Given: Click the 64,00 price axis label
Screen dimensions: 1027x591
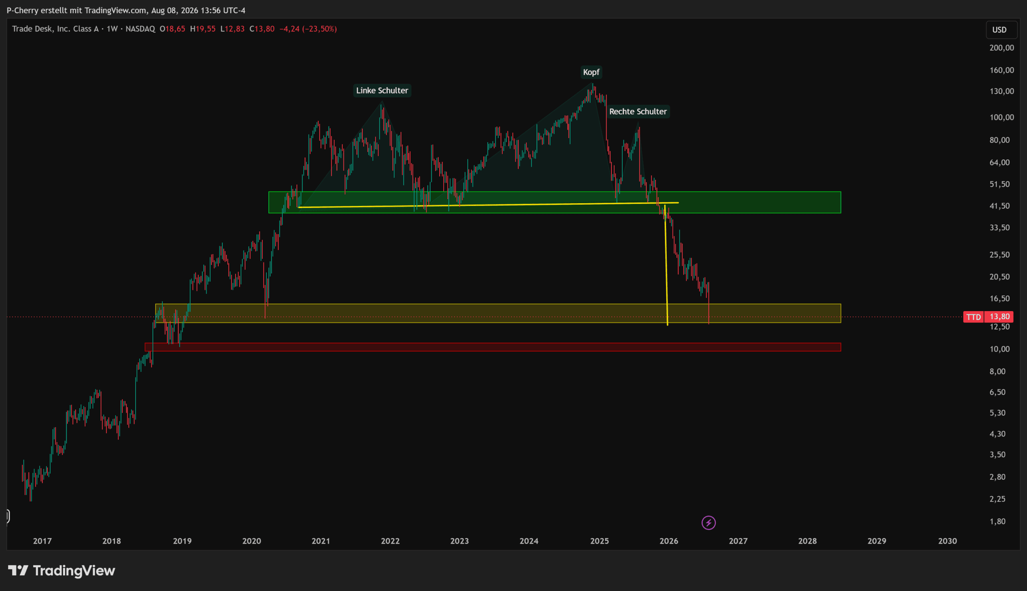Looking at the screenshot, I should click(x=999, y=162).
